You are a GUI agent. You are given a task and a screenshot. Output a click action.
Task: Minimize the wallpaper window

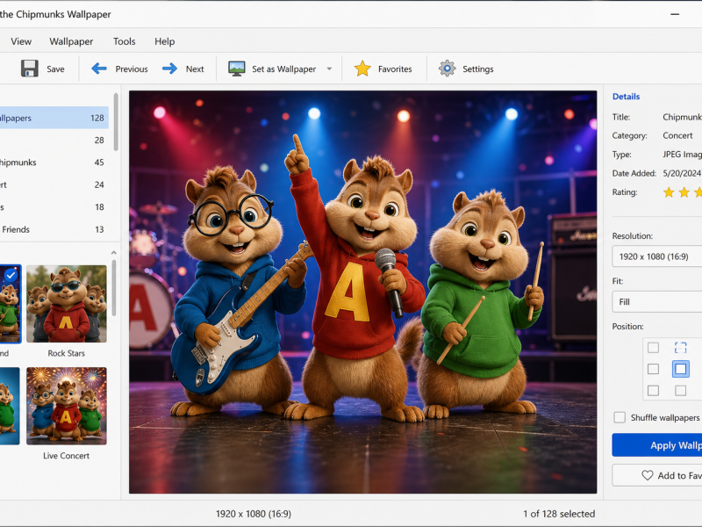point(675,14)
